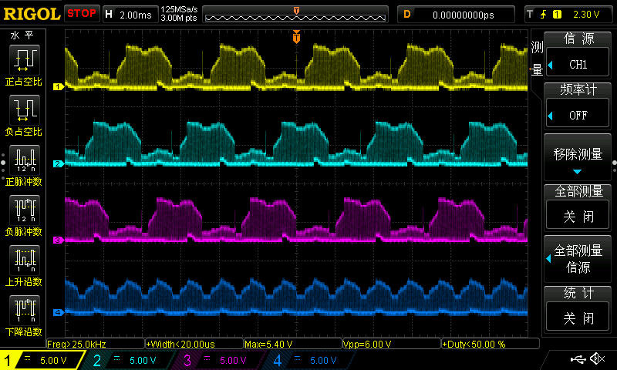The height and width of the screenshot is (370, 617).
Task: Click the waveform memory position overview bar
Action: click(x=296, y=14)
